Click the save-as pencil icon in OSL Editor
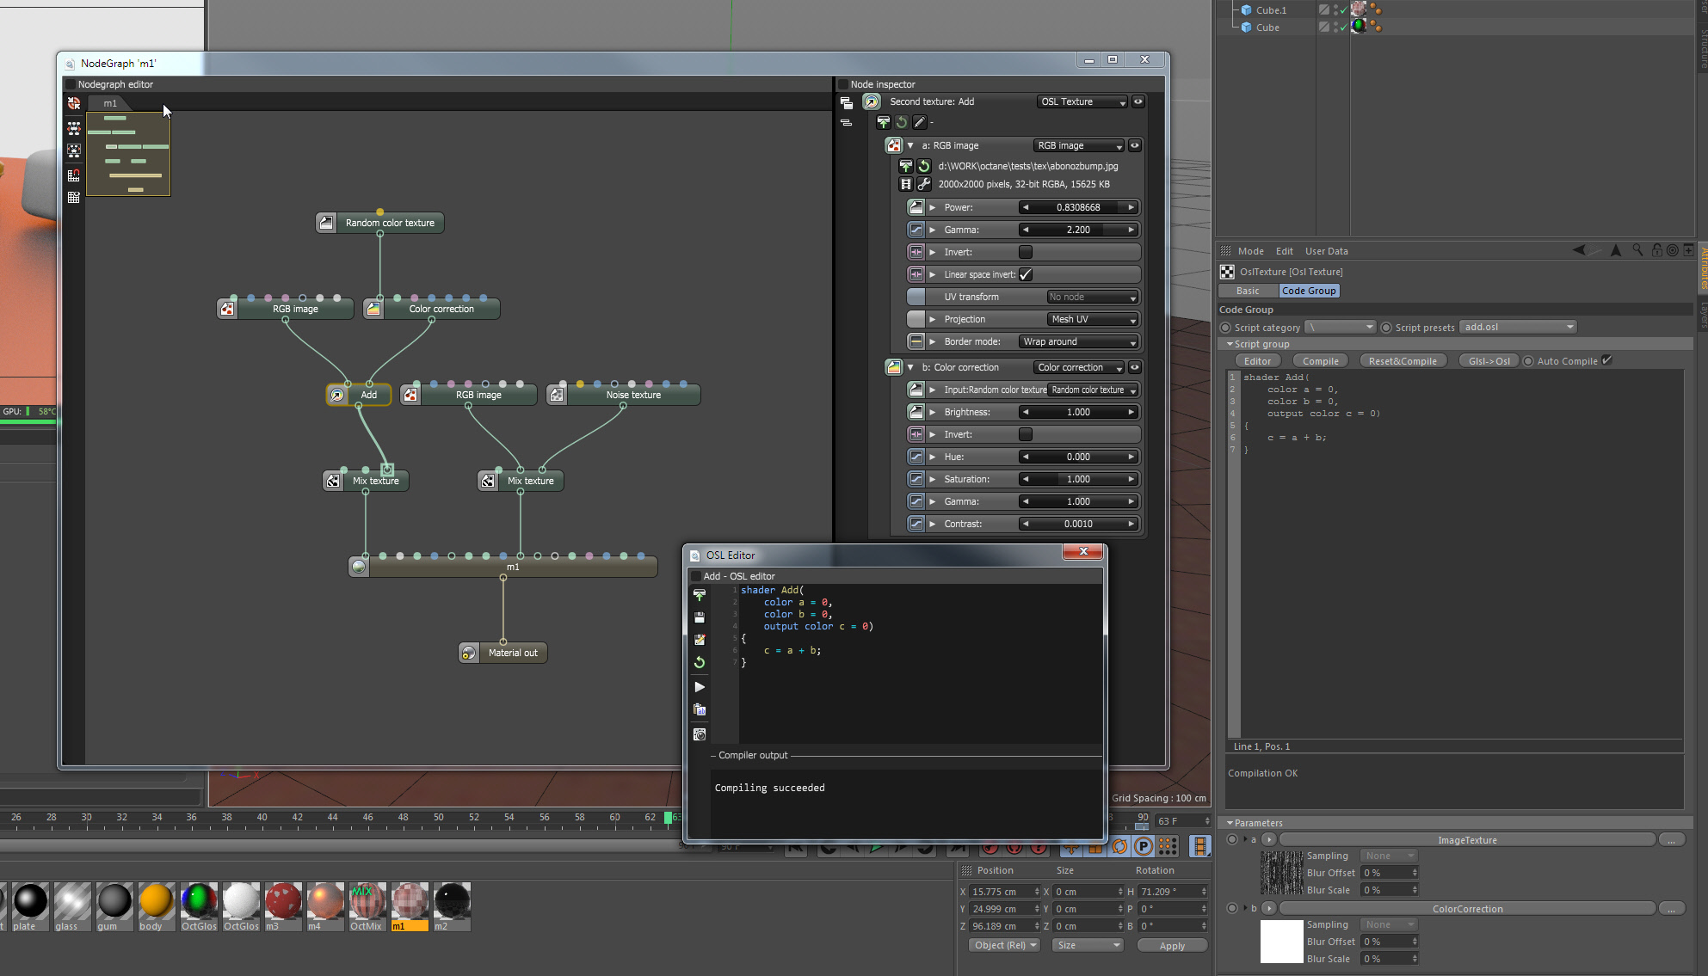This screenshot has width=1708, height=976. pos(700,640)
